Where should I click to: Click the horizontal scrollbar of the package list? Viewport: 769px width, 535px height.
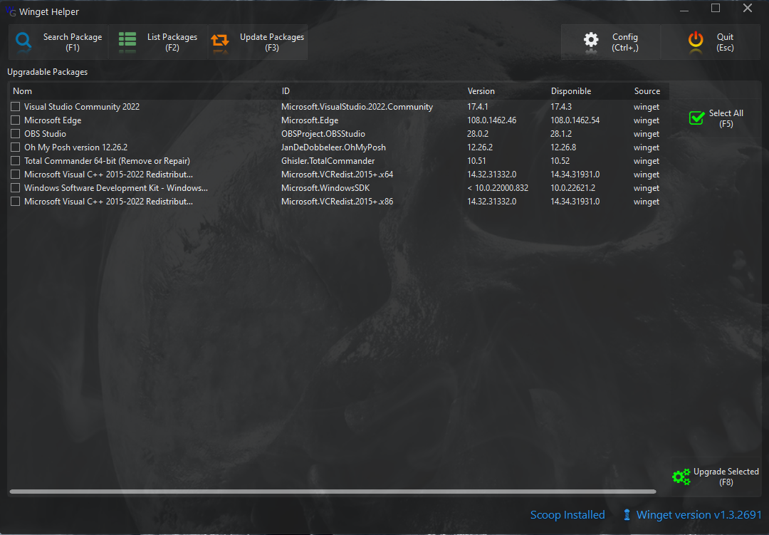click(333, 492)
